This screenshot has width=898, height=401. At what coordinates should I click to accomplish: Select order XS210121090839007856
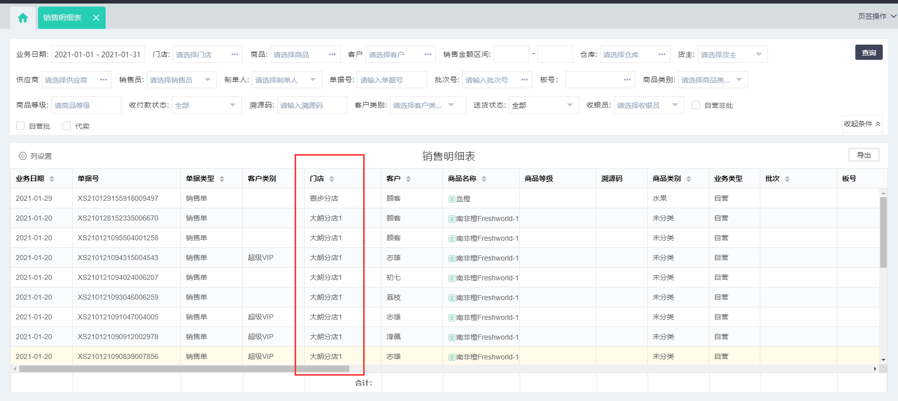point(118,356)
